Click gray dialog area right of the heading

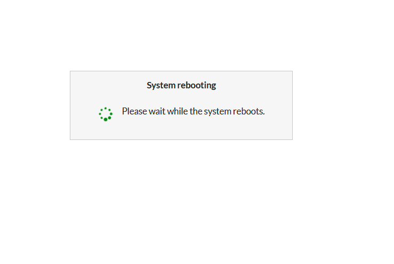click(x=254, y=85)
